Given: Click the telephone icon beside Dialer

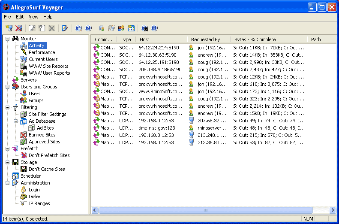Looking at the screenshot, I should [x=24, y=197].
